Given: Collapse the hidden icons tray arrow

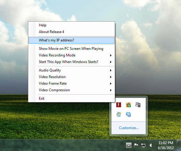Looking at the screenshot, I should point(129,145).
